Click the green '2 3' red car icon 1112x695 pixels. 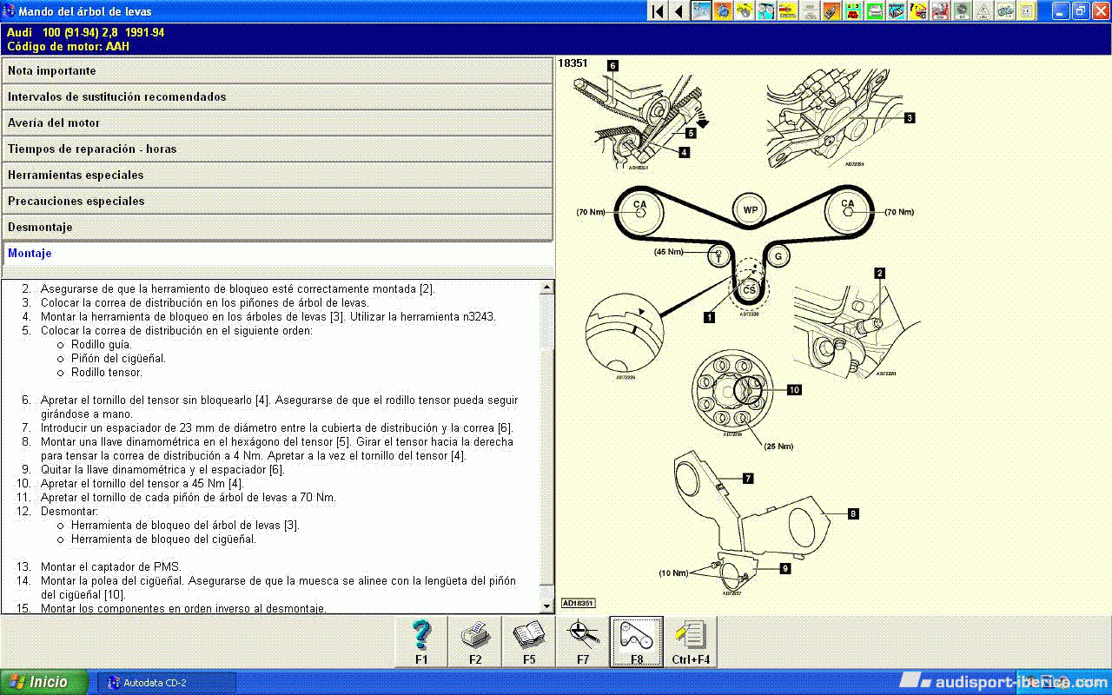click(x=853, y=11)
